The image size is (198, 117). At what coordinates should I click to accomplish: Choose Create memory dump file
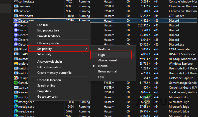coord(54,73)
